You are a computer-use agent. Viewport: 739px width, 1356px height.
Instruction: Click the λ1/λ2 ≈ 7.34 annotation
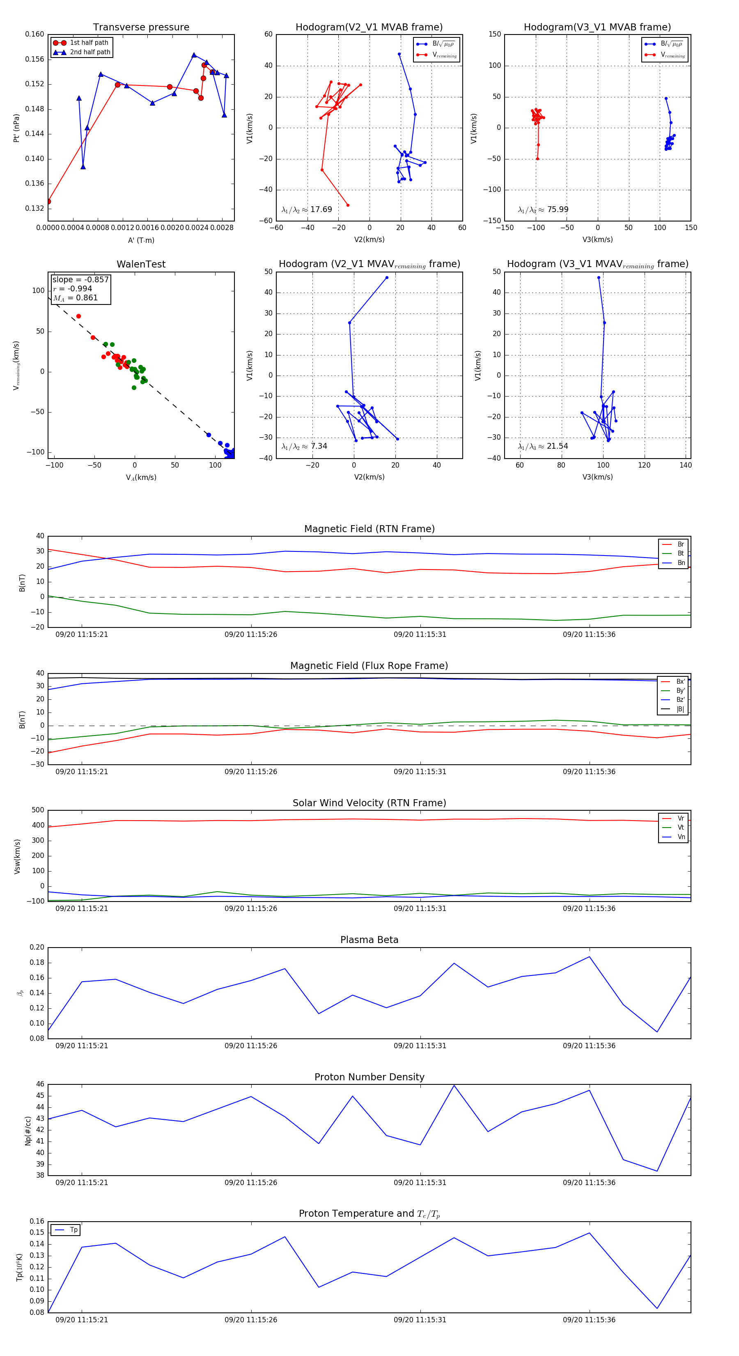[304, 446]
